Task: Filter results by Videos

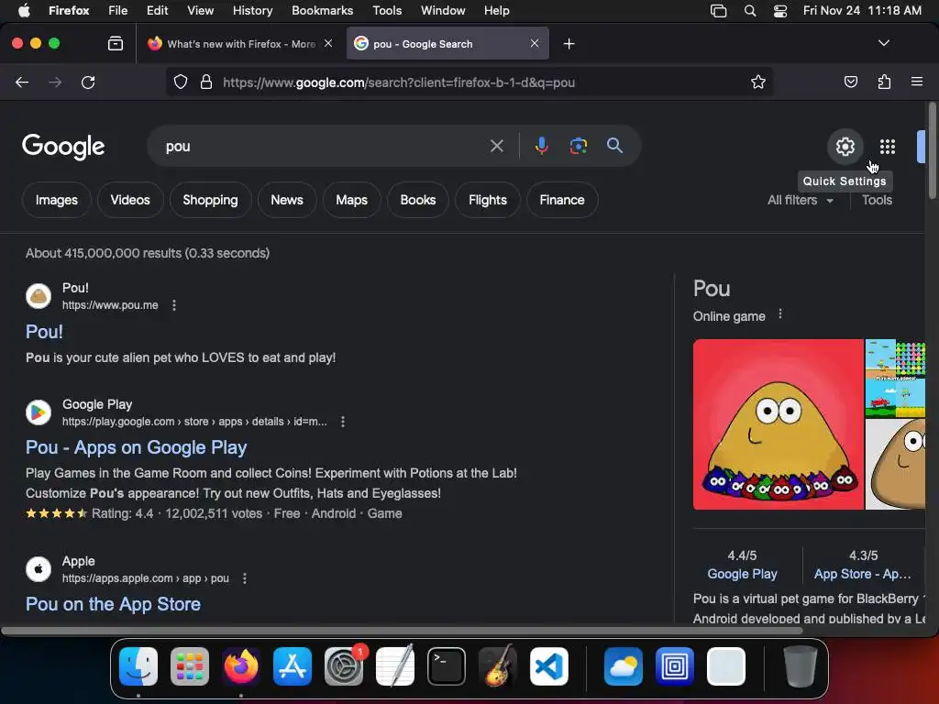Action: (x=130, y=200)
